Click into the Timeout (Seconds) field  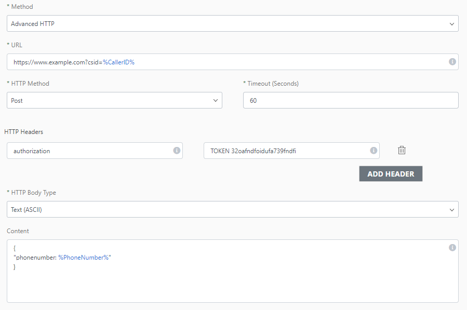(350, 100)
